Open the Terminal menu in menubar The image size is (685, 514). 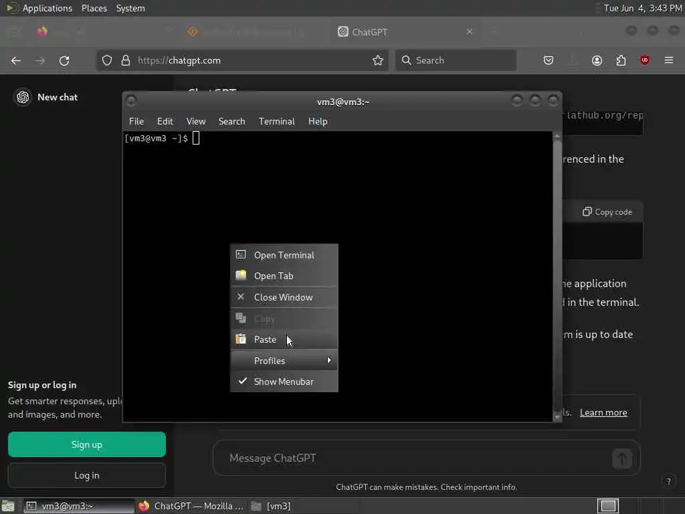(x=276, y=122)
